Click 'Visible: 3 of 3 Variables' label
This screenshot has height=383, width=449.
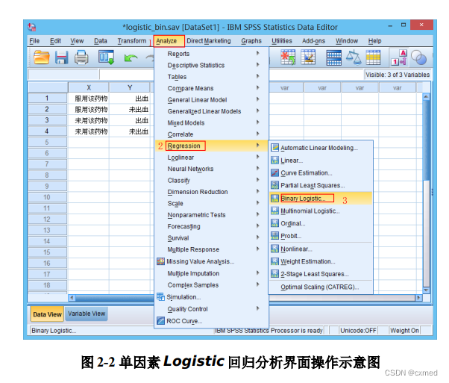point(398,75)
